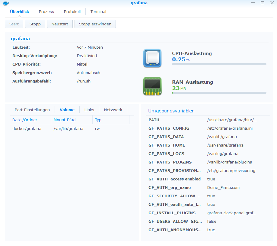Viewport: 277px width, 246px height.
Task: Click the CPU chip icon
Action: pyautogui.click(x=152, y=58)
